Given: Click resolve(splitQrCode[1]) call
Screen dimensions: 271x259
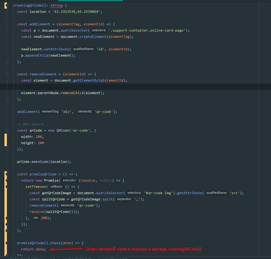Looking at the screenshot, I should point(54,212).
